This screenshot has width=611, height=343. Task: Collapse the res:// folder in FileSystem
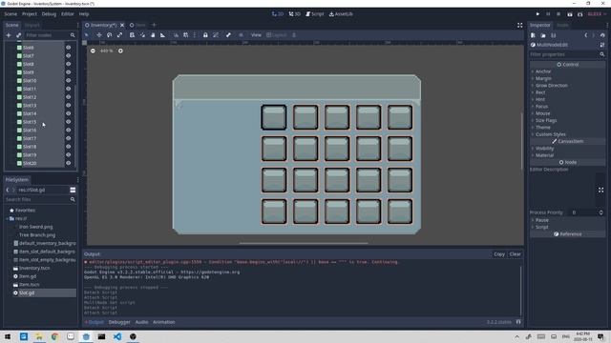click(x=7, y=218)
